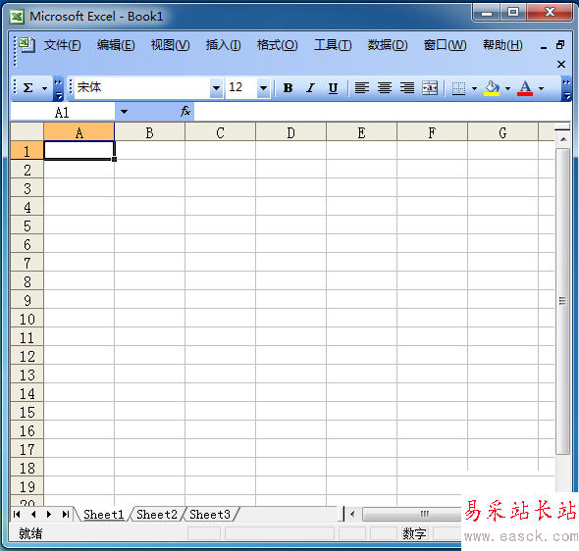This screenshot has width=579, height=551.
Task: Click in the formula bar
Action: coord(382,112)
